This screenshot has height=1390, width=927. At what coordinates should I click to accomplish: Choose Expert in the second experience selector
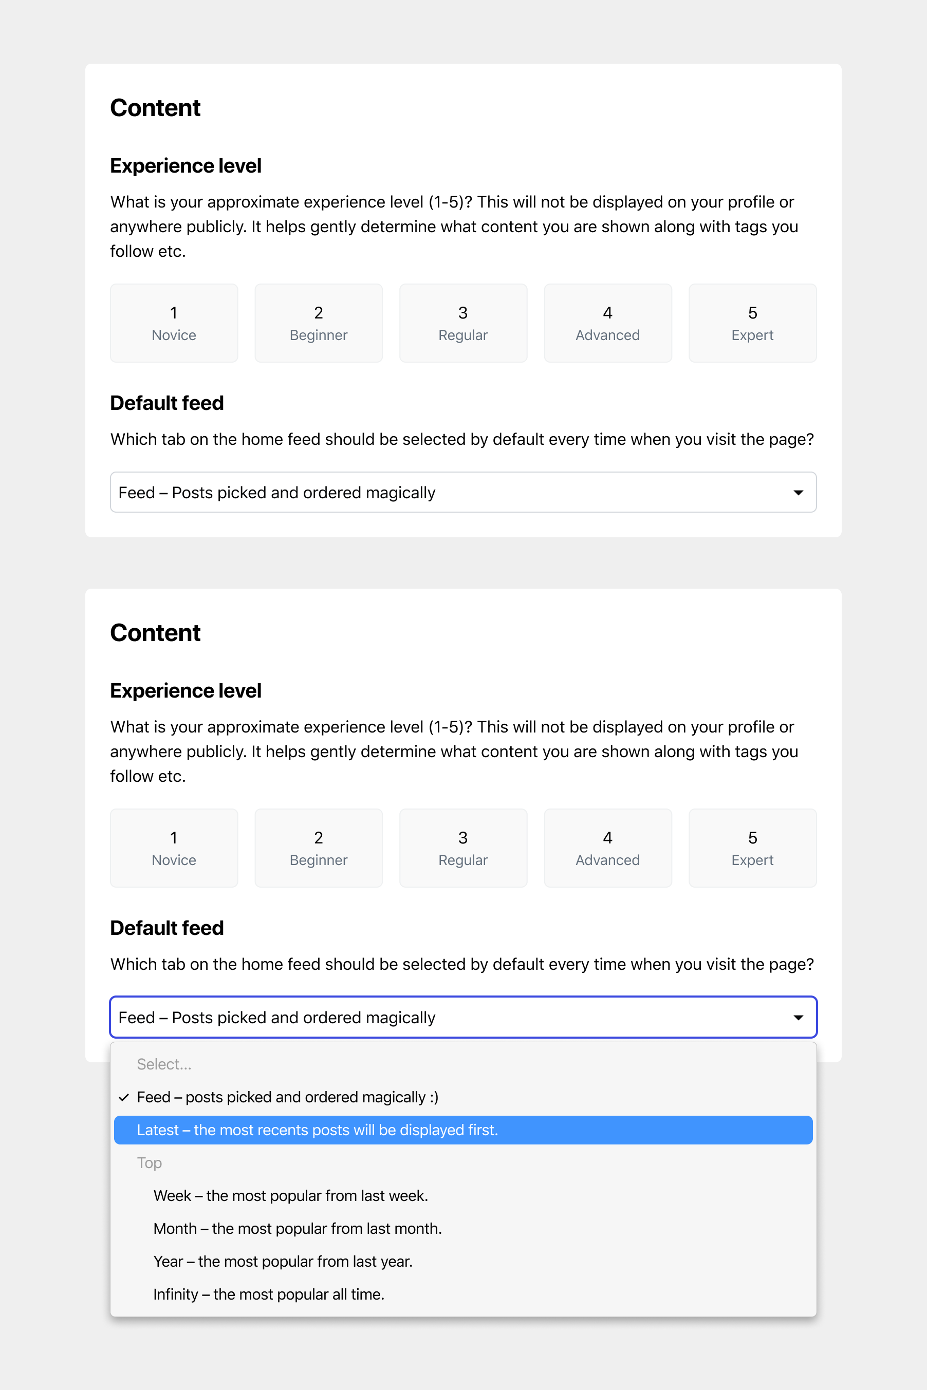click(x=752, y=848)
